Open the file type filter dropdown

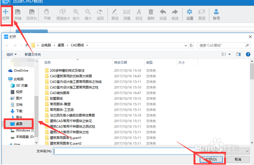(x=247, y=151)
